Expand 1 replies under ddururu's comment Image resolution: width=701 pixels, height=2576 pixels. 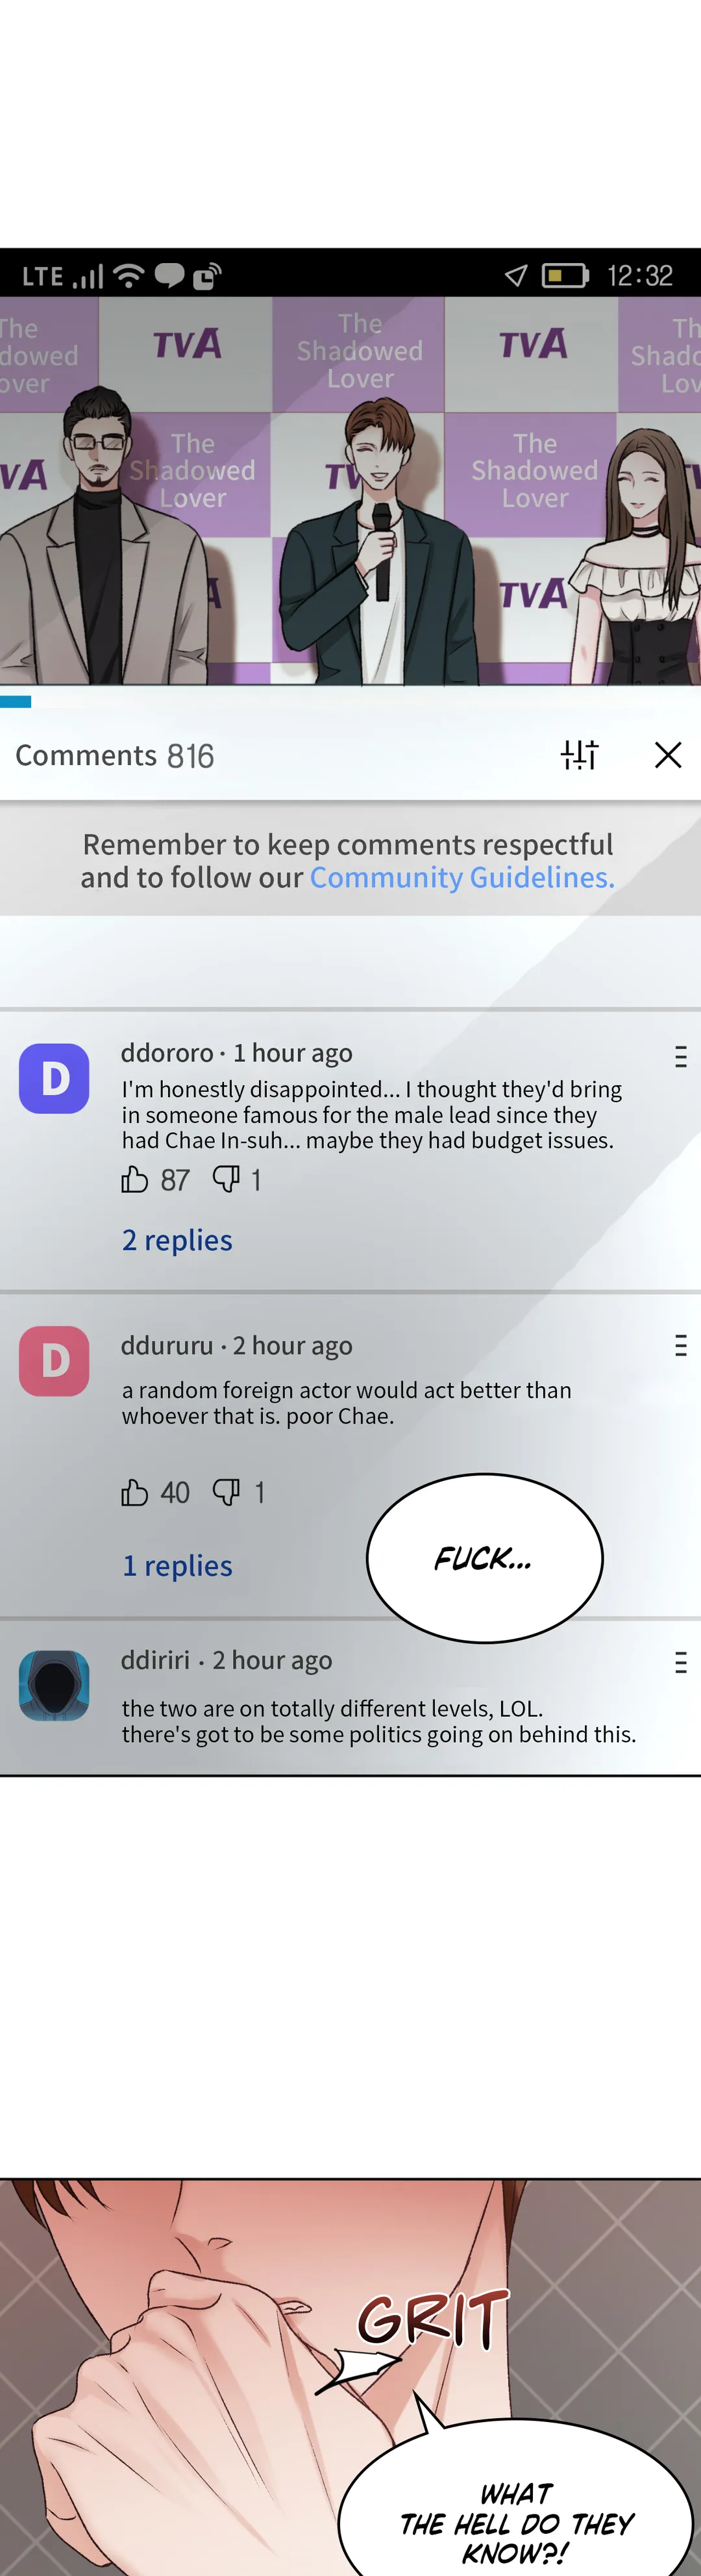pyautogui.click(x=177, y=1565)
